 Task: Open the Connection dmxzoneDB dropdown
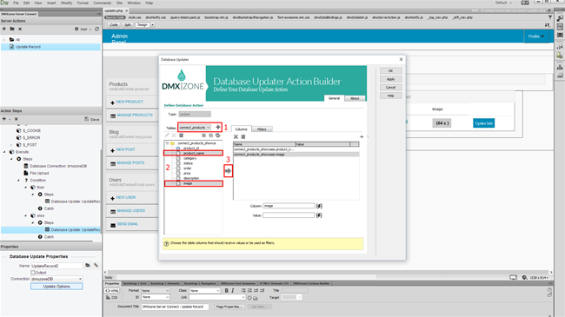coord(56,279)
